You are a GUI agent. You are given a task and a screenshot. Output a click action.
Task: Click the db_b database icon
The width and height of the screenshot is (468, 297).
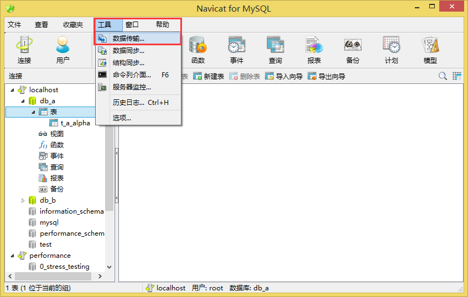pyautogui.click(x=32, y=200)
